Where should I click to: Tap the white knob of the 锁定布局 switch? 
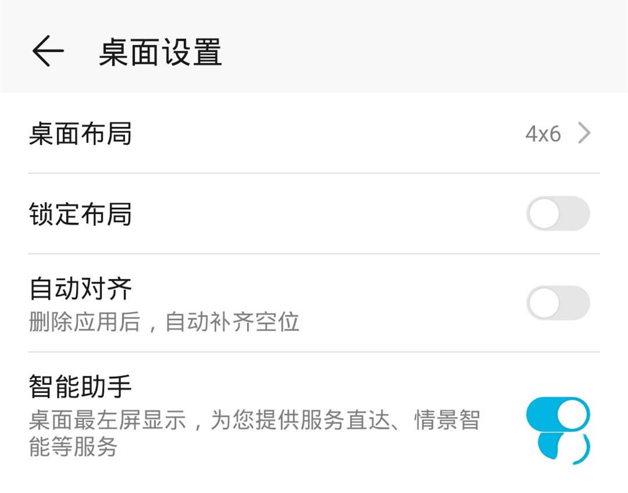coord(544,214)
